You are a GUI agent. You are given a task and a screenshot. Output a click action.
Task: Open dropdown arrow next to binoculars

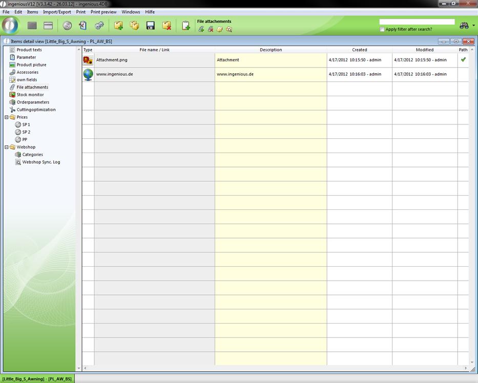click(473, 26)
